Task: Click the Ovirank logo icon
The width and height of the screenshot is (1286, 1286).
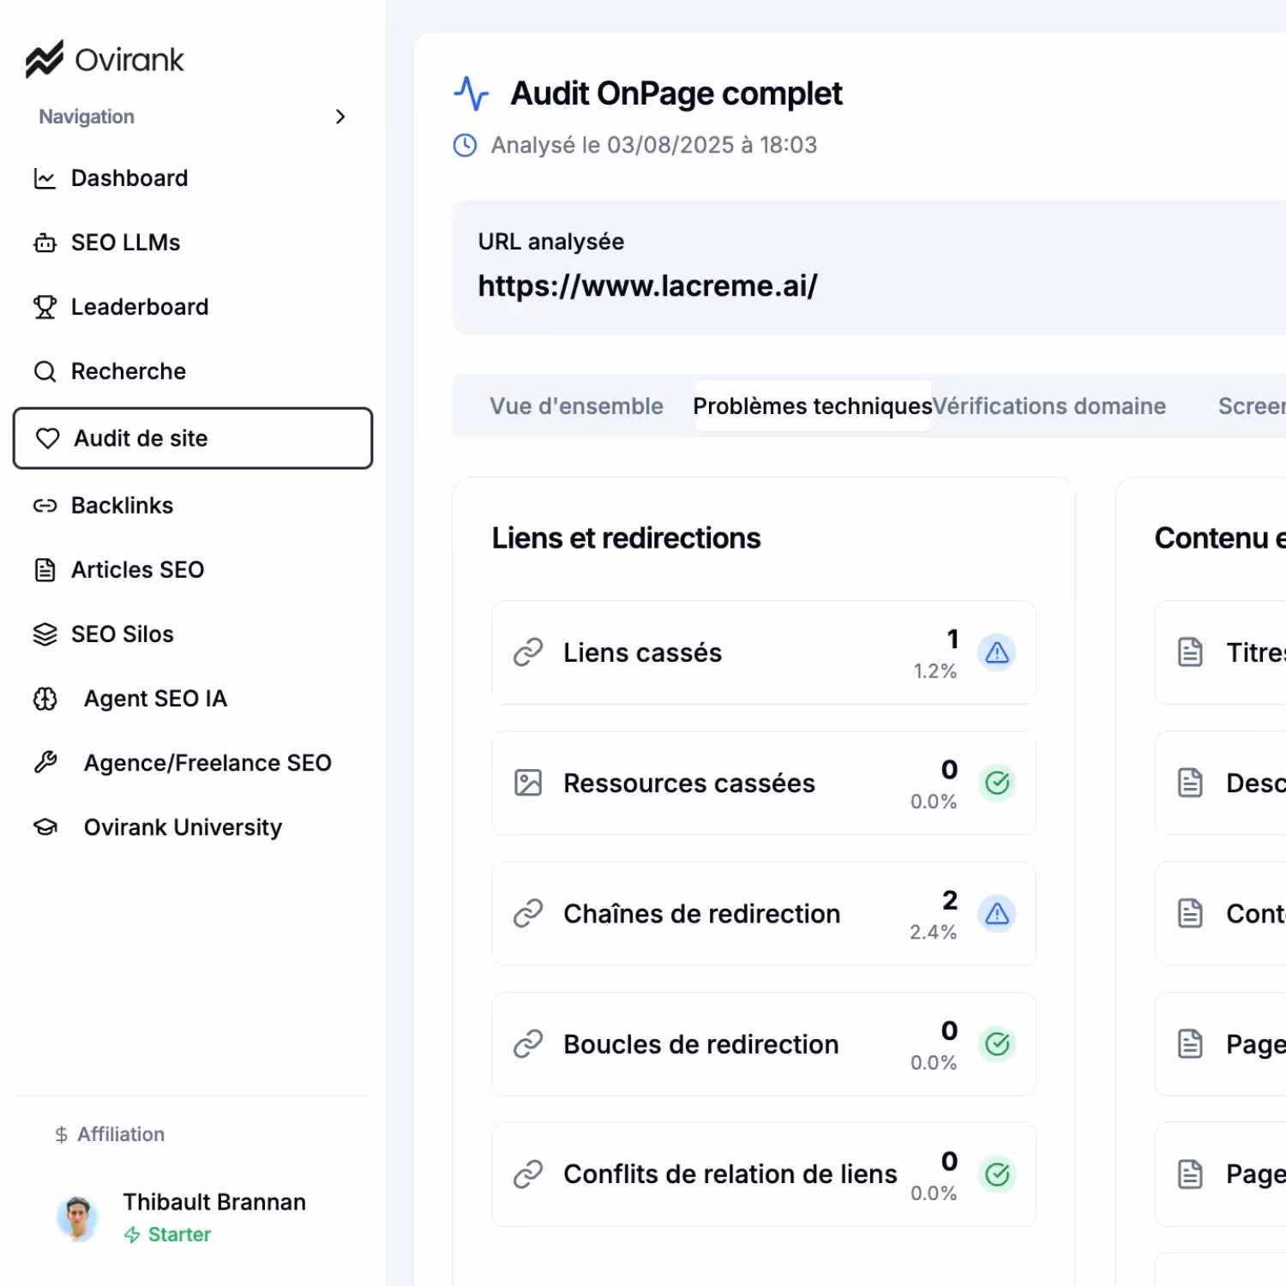Action: click(x=45, y=59)
